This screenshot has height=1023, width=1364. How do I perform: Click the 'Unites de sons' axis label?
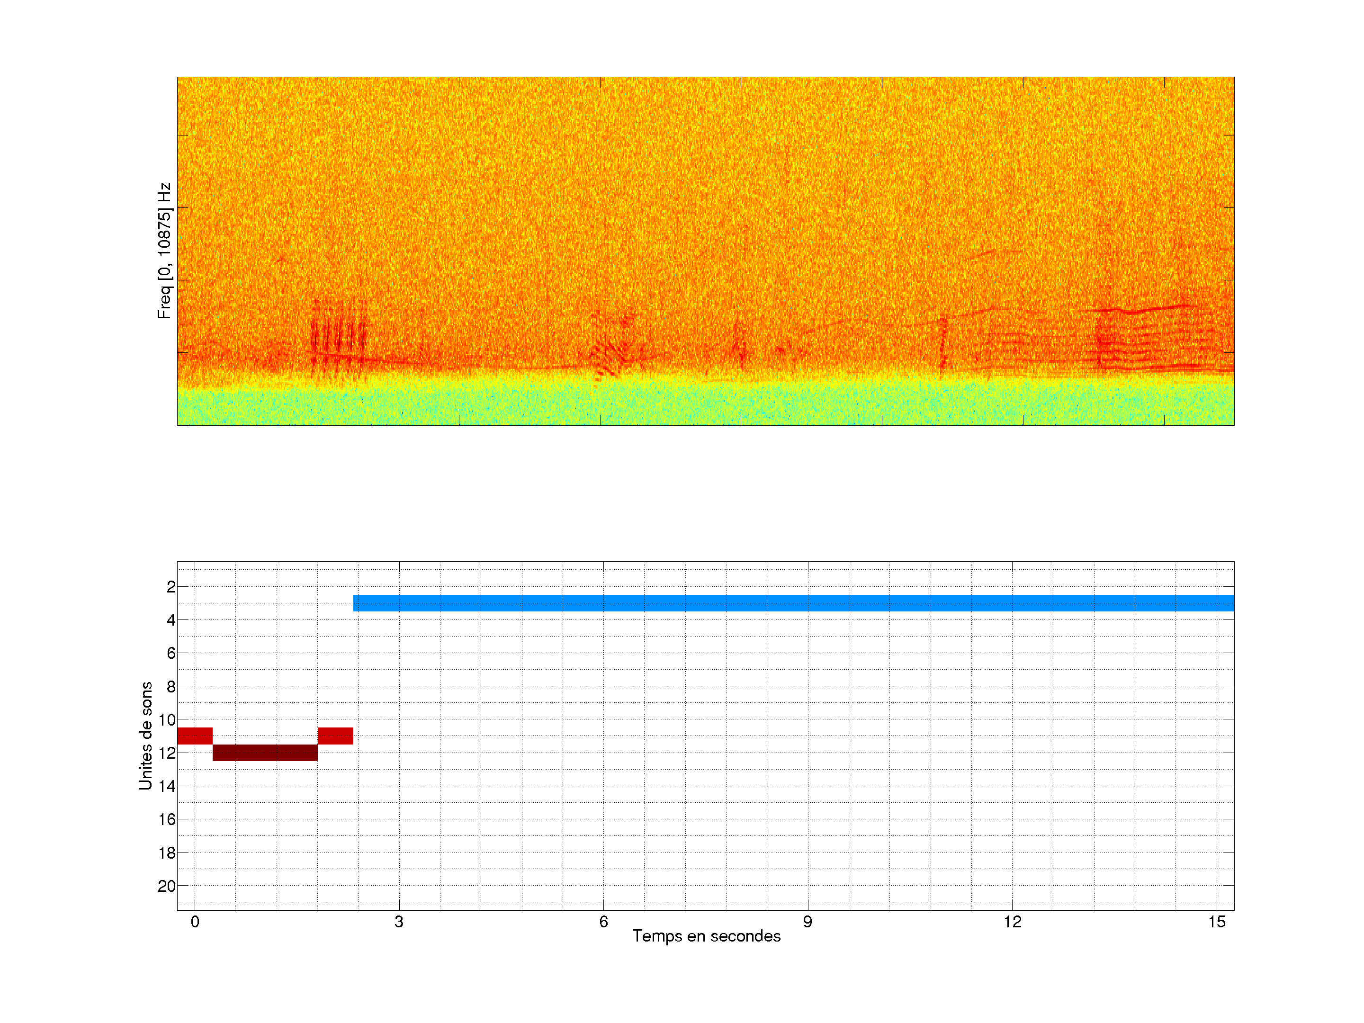point(145,736)
